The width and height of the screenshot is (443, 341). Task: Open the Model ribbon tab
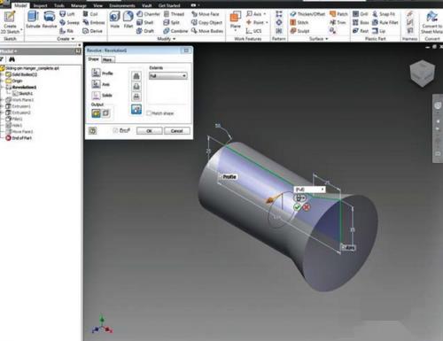(x=20, y=5)
